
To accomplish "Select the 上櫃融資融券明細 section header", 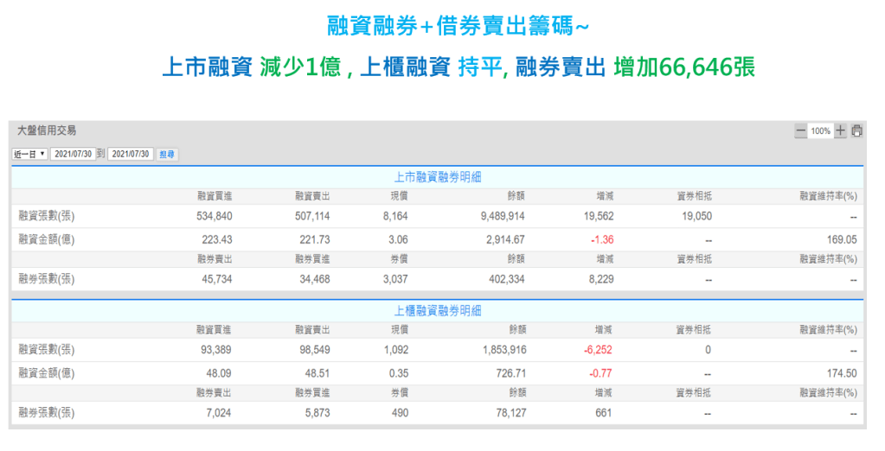I will (437, 310).
